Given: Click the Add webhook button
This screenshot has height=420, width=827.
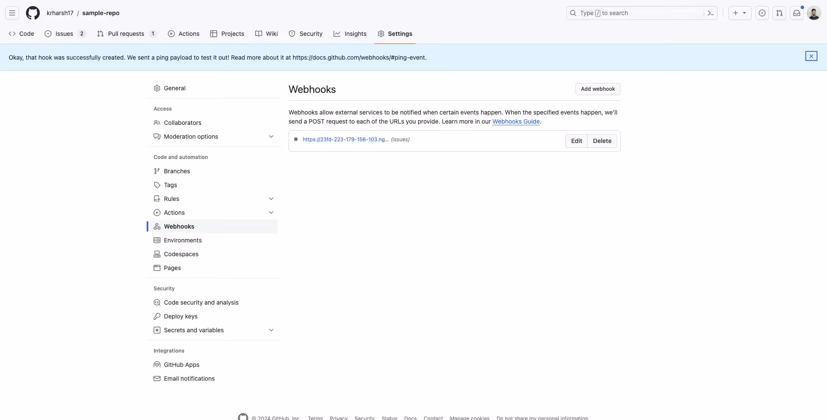Looking at the screenshot, I should [x=598, y=89].
